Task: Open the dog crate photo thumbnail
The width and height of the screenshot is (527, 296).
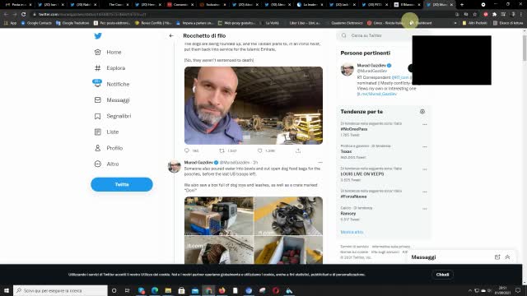Action: [219, 215]
